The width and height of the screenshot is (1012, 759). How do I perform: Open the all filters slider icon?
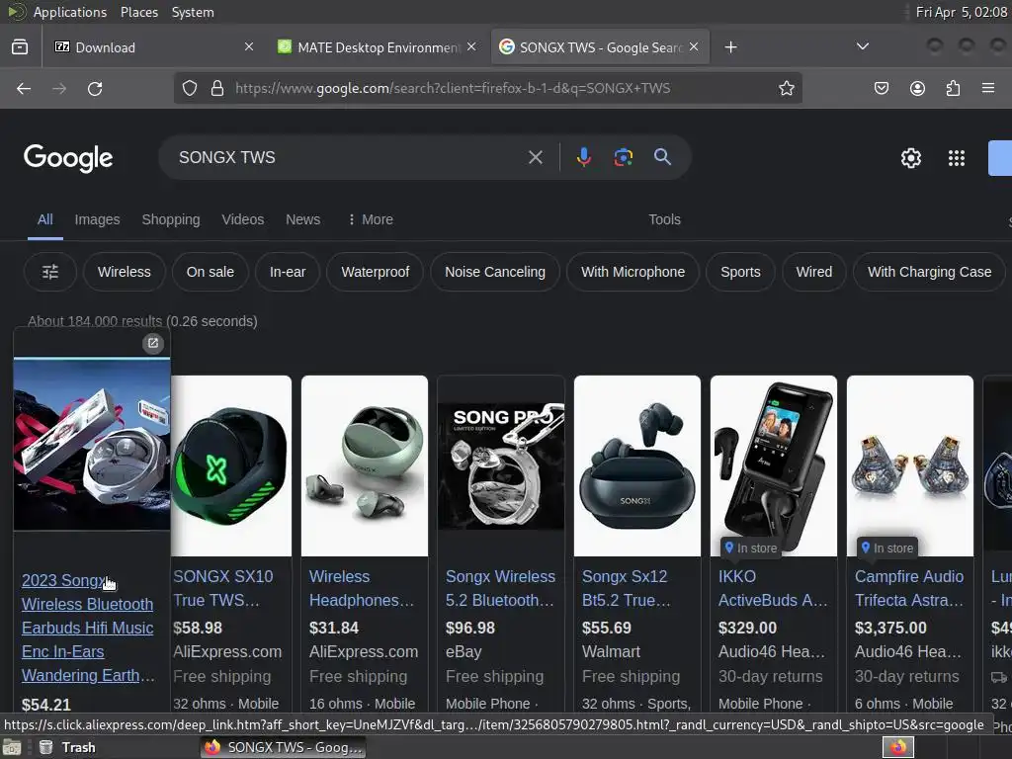[x=50, y=272]
